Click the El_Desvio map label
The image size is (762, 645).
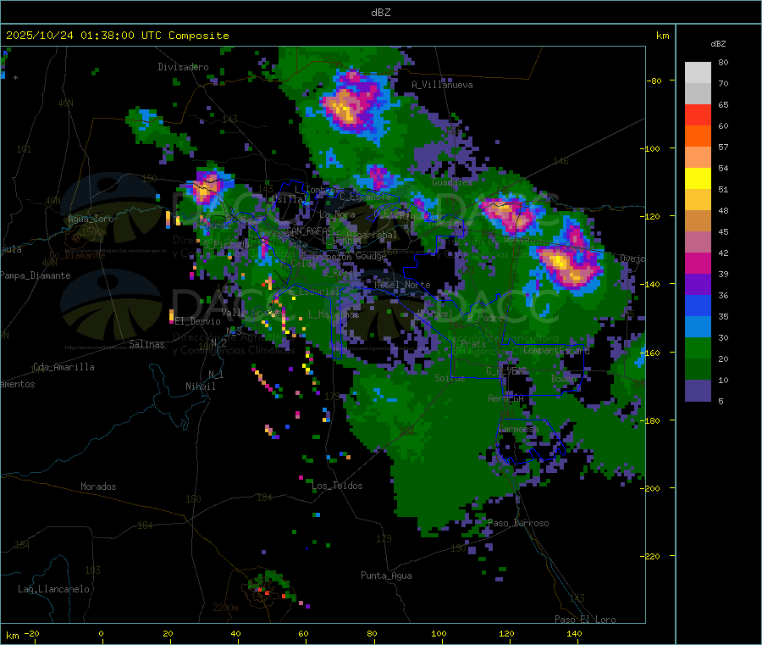[197, 321]
